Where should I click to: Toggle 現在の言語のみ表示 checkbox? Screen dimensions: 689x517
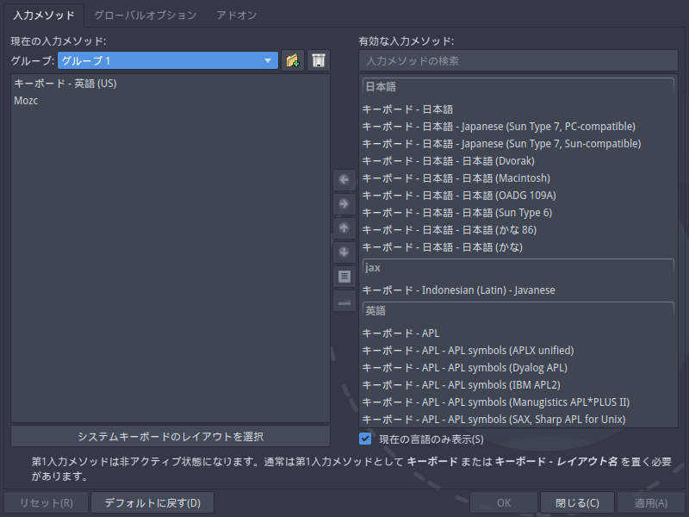tap(365, 439)
